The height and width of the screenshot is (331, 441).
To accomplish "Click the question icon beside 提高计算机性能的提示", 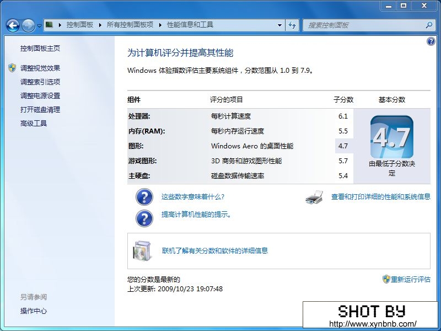I will click(144, 218).
